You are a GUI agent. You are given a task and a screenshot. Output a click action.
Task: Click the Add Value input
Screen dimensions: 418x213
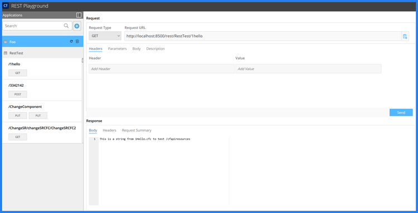(x=308, y=68)
